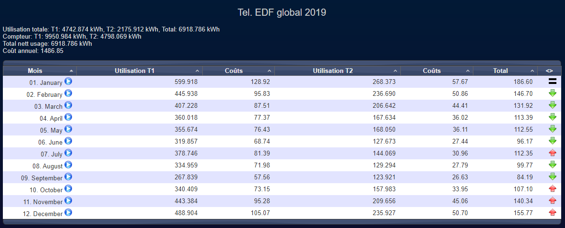This screenshot has height=228, width=565.
Task: Click the green down arrow for June
Action: [x=553, y=141]
